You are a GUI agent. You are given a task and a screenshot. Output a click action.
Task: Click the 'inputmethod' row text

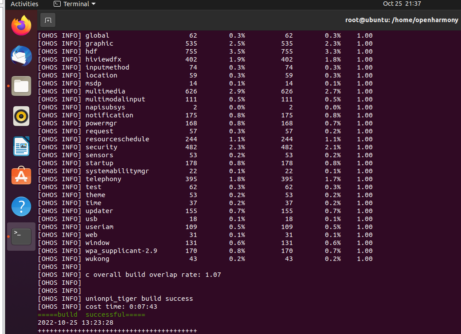click(107, 67)
